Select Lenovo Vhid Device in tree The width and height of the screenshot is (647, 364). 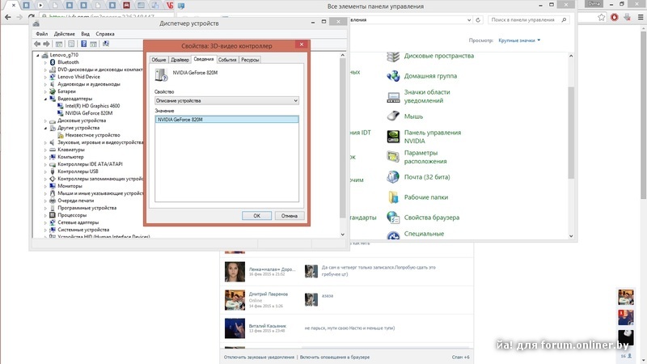78,77
